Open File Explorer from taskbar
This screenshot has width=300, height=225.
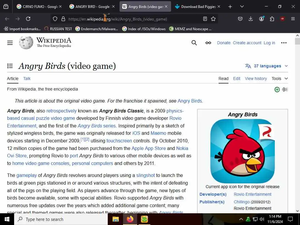point(115,219)
